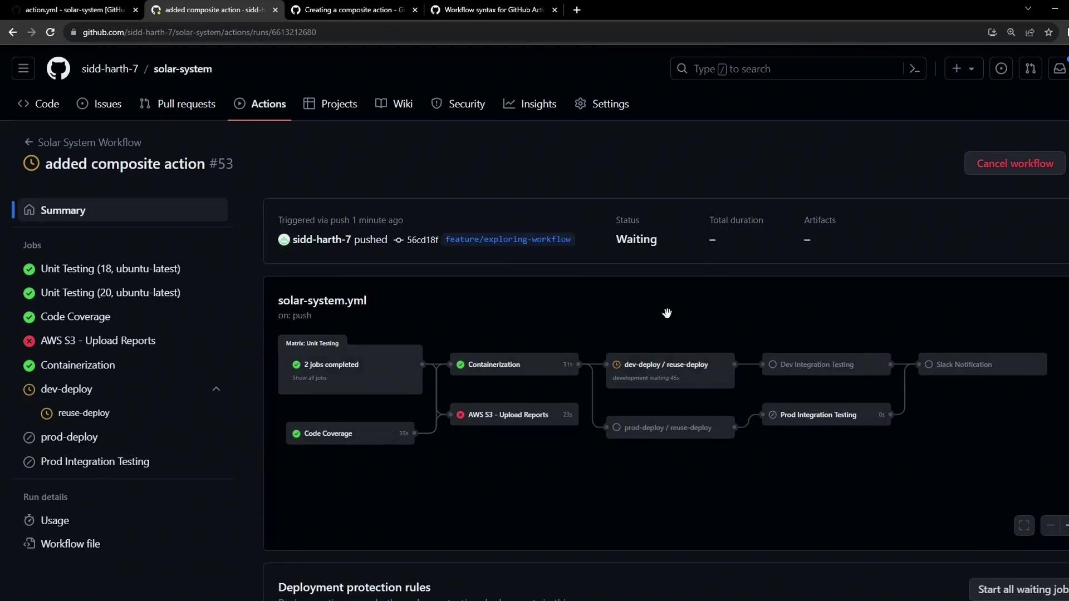Select the AWS S3 - Upload Reports job
Screen dimensions: 1069x601
[97, 341]
